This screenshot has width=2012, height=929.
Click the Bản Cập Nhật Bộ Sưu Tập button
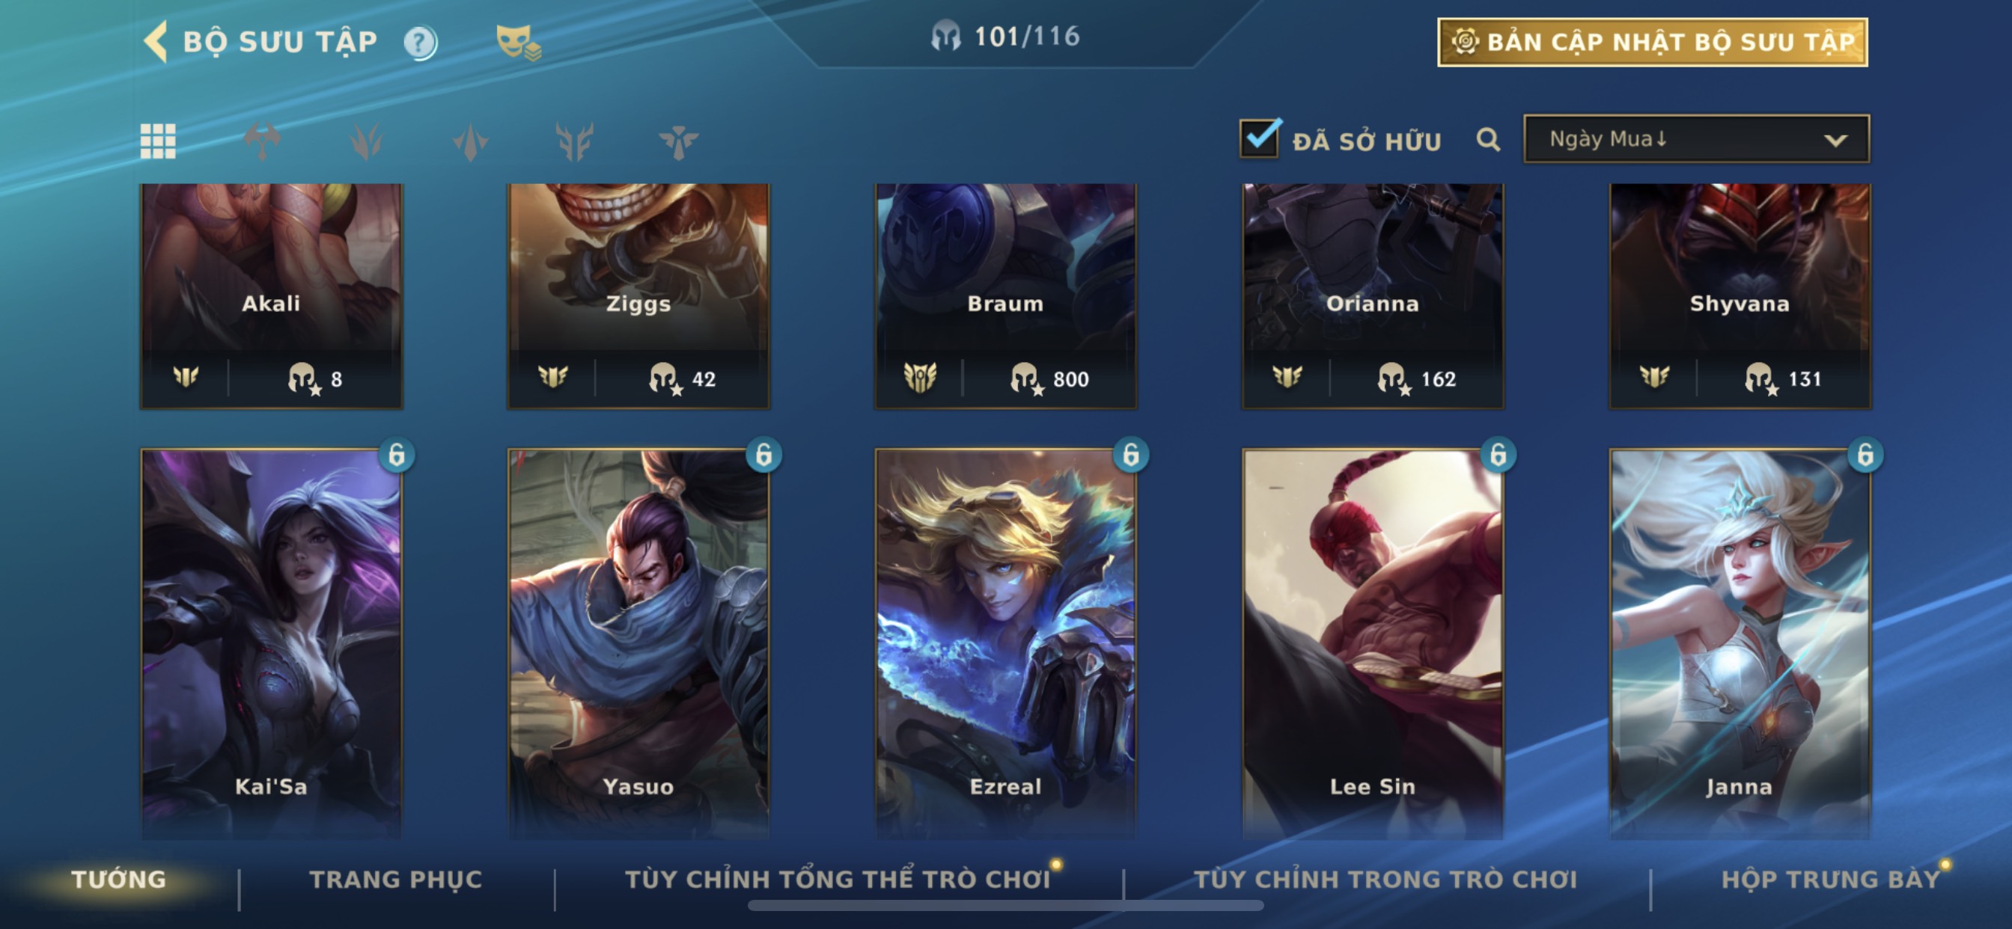pyautogui.click(x=1652, y=42)
